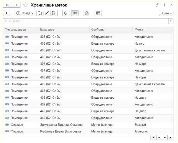This screenshot has height=143, width=178.
Task: Click the mark for deletion icon
Action: click(x=54, y=13)
